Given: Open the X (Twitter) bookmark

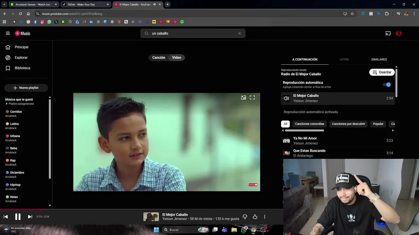Looking at the screenshot, I should point(56,22).
